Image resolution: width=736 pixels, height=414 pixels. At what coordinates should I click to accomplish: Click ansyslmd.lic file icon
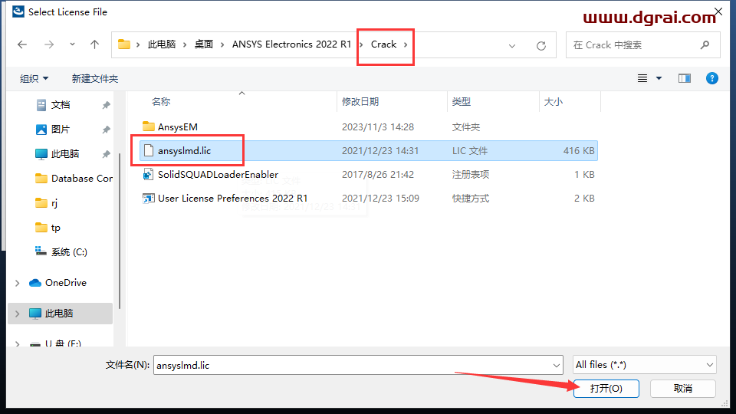148,150
